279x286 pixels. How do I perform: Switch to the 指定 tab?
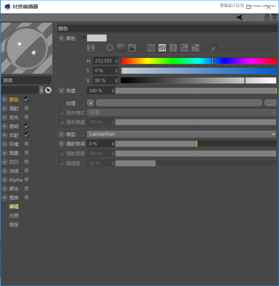pos(14,224)
